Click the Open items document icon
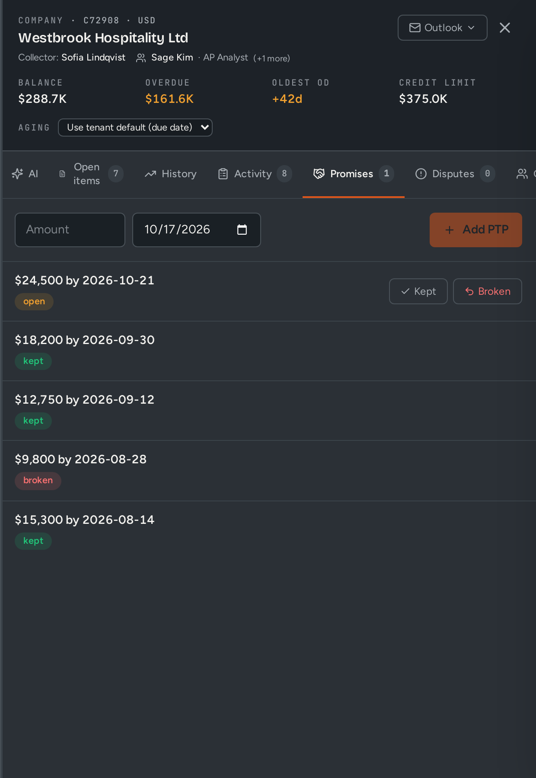The height and width of the screenshot is (778, 536). coord(62,174)
